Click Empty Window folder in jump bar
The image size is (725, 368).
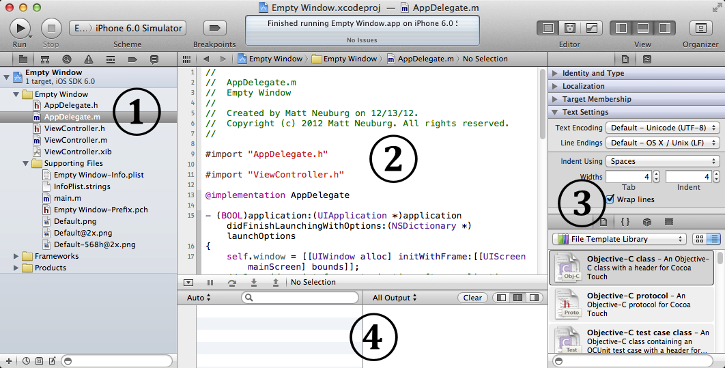pos(345,59)
